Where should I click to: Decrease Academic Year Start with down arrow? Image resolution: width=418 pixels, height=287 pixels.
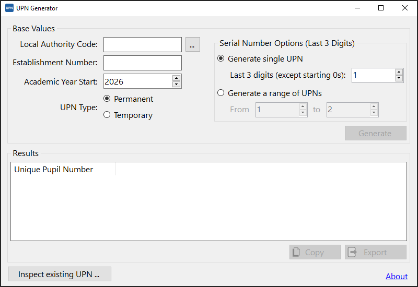(x=176, y=85)
